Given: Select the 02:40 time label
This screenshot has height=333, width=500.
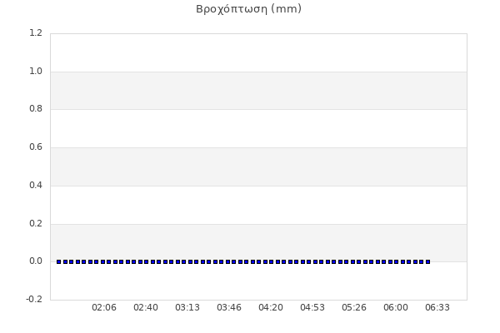Looking at the screenshot, I should click(x=146, y=308).
